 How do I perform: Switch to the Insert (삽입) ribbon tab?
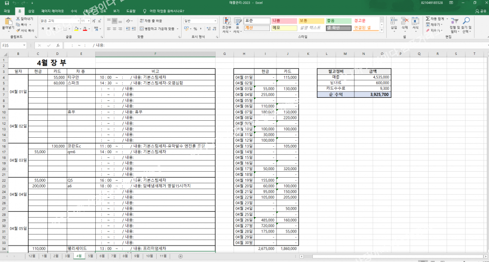[x=31, y=10]
